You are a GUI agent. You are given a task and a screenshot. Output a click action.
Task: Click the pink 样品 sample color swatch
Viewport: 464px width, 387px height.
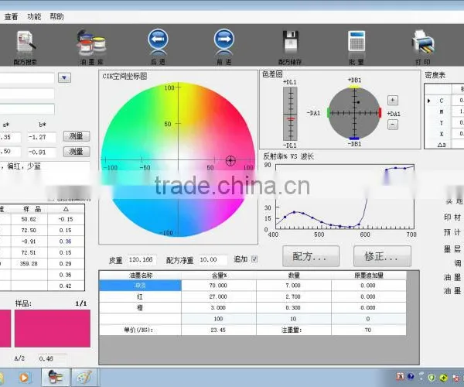click(x=53, y=328)
